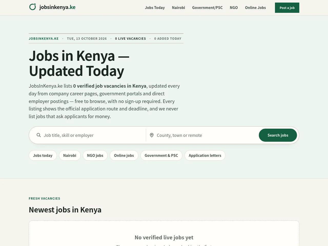Select the Government & PSC chip
This screenshot has height=246, width=328.
tap(161, 156)
